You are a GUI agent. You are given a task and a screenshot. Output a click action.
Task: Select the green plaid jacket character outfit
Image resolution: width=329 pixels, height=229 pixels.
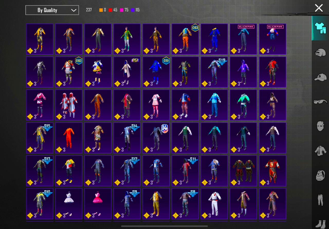tap(127, 39)
